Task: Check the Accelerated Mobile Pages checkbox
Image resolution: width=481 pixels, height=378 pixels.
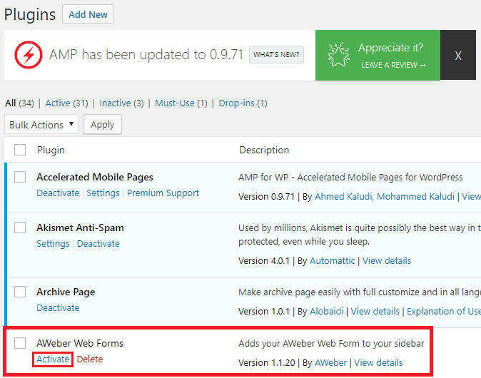Action: 20,177
